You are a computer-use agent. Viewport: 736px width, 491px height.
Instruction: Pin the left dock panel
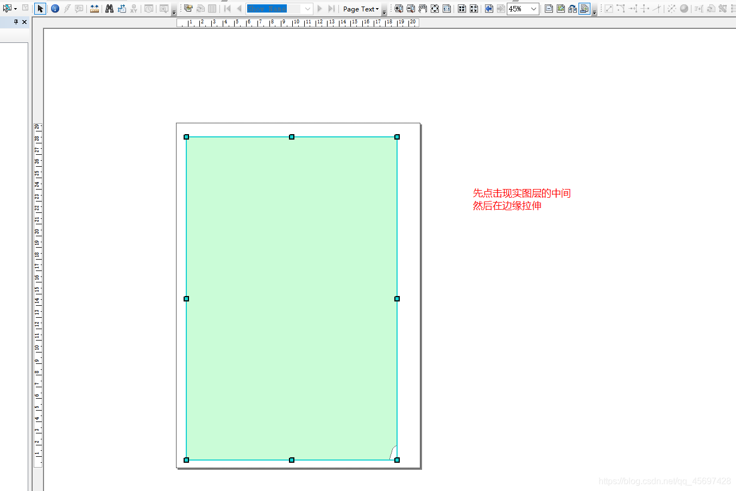point(16,22)
